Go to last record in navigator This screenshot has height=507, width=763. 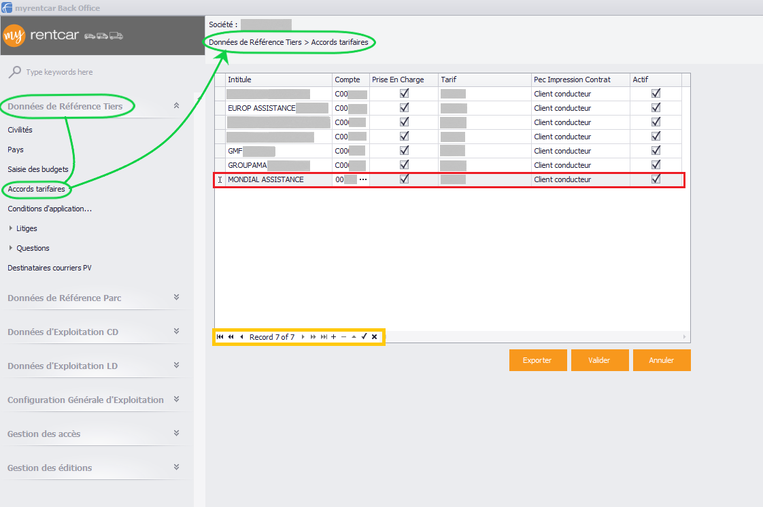(324, 337)
